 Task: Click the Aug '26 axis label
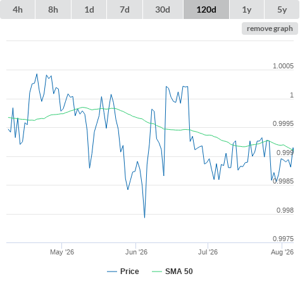282,252
